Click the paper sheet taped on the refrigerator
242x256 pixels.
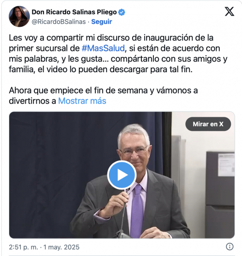(x=227, y=164)
